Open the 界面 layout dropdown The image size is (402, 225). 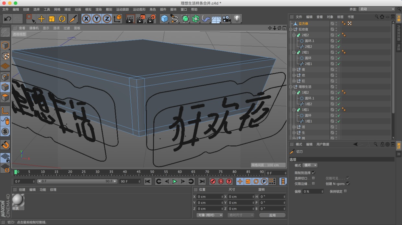coord(377,9)
